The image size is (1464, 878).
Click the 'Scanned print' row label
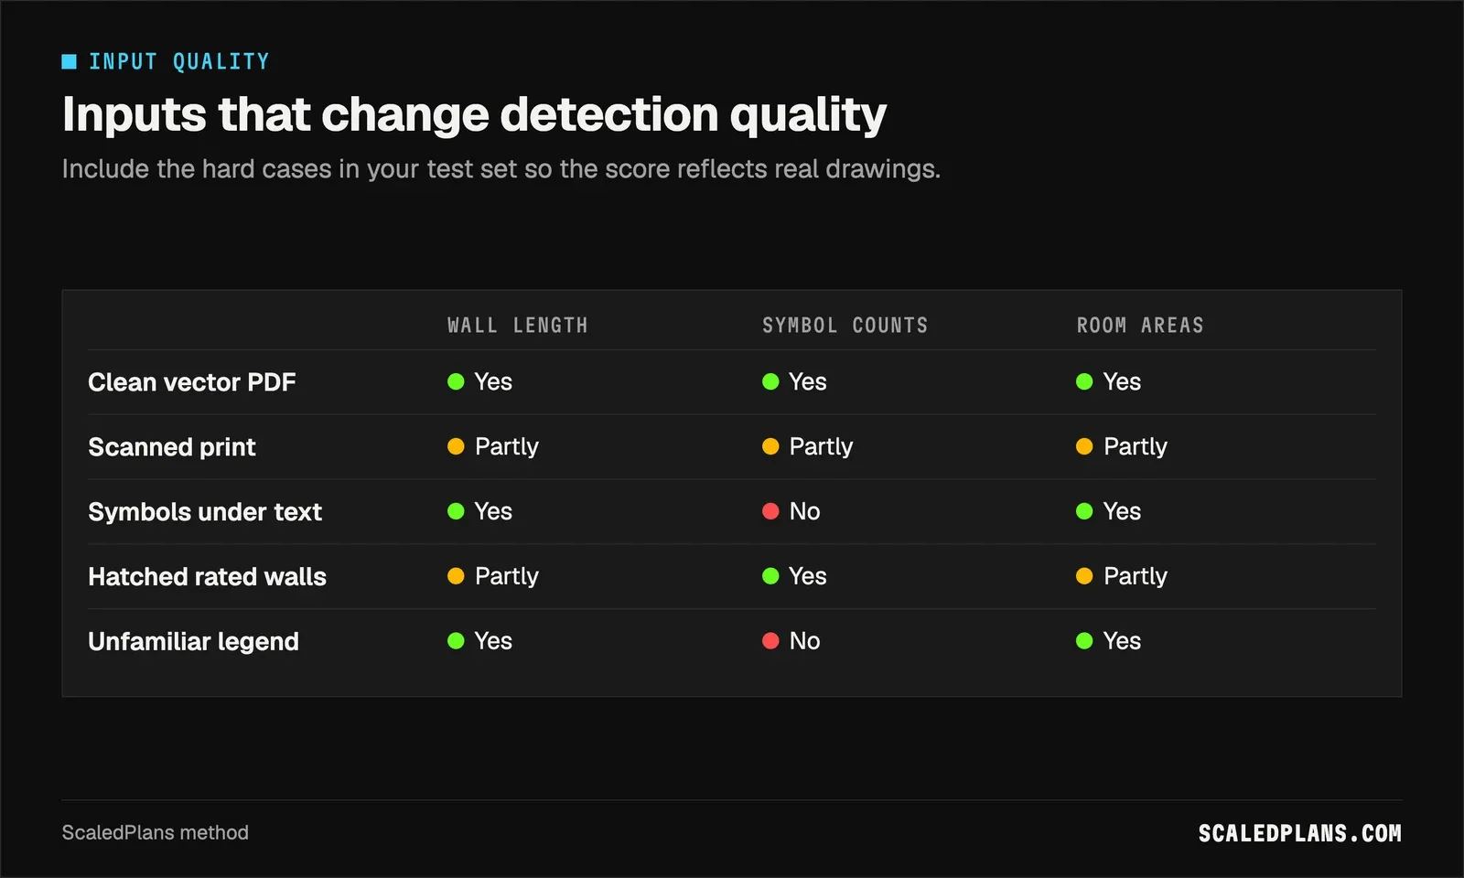tap(172, 447)
